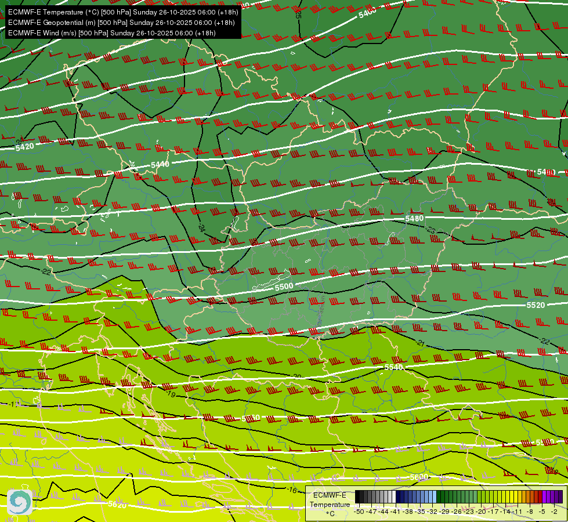Click the 5620 geopotential contour label

coord(117,504)
